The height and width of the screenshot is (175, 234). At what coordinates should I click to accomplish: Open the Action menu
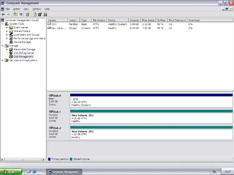click(x=16, y=9)
